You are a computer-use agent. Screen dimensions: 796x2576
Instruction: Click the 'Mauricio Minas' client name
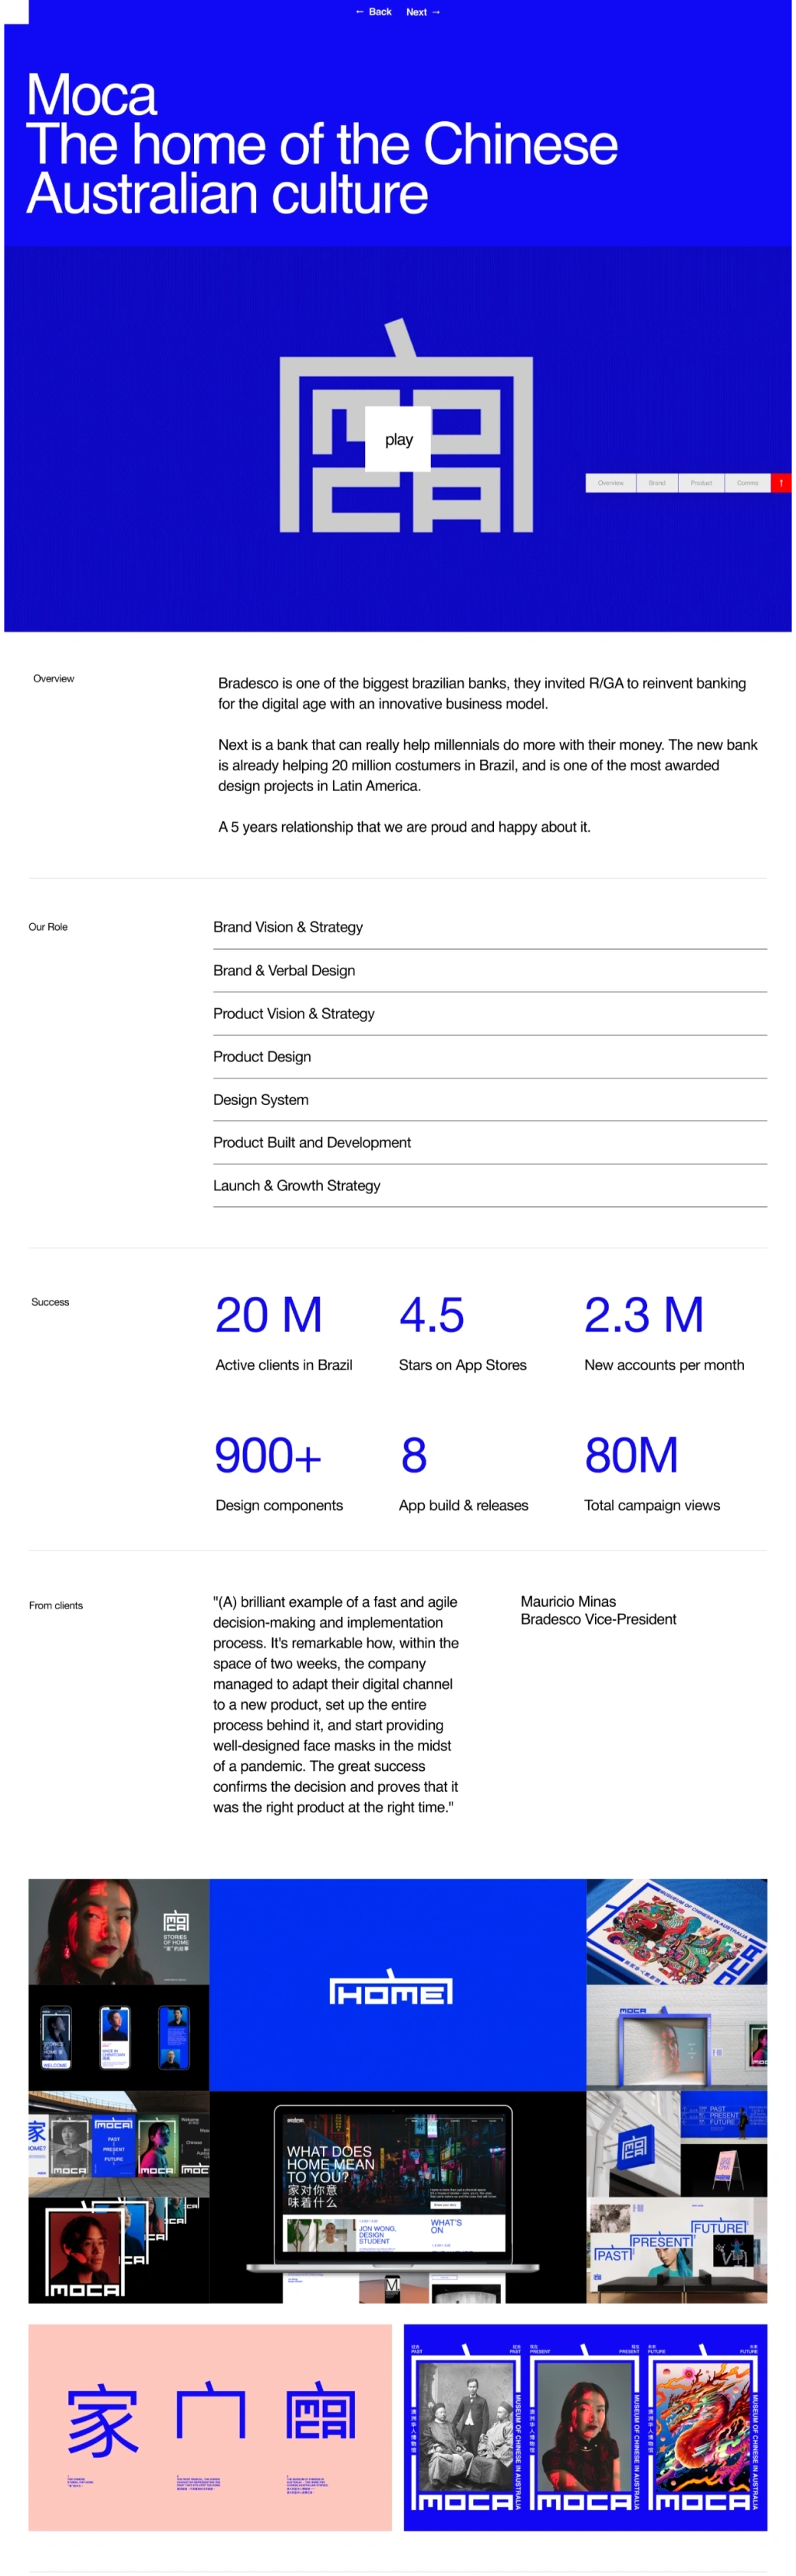568,1601
